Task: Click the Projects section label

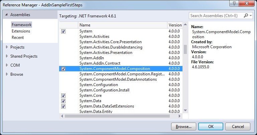Action: point(17,47)
